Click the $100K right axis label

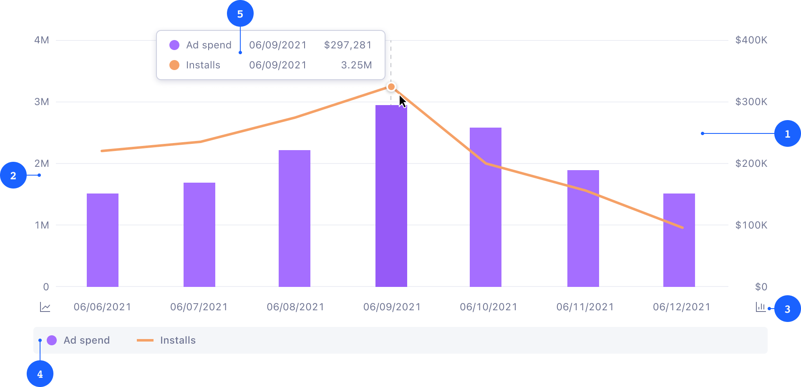coord(751,225)
